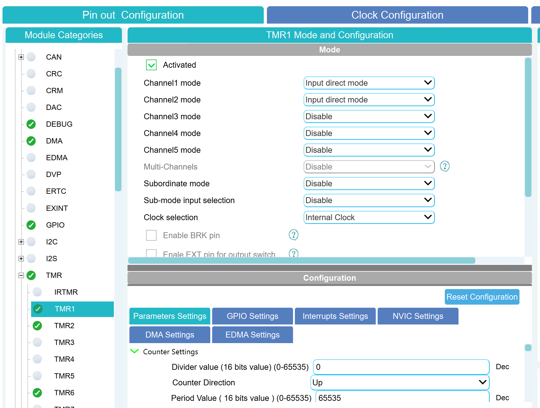The height and width of the screenshot is (408, 540).
Task: Click the I2C module status circle icon
Action: (x=31, y=242)
